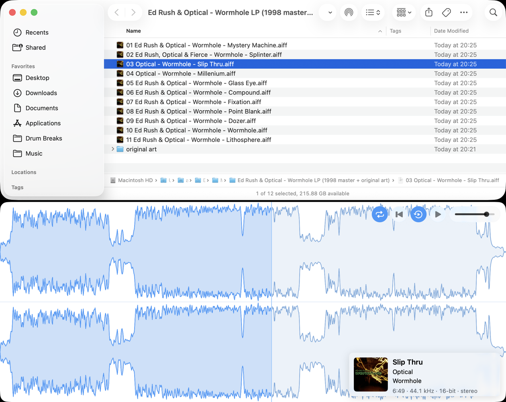506x402 pixels.
Task: Go back in Finder history
Action: click(117, 12)
